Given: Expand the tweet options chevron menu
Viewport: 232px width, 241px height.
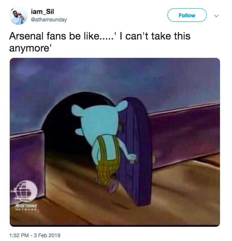Looking at the screenshot, I should (x=216, y=16).
